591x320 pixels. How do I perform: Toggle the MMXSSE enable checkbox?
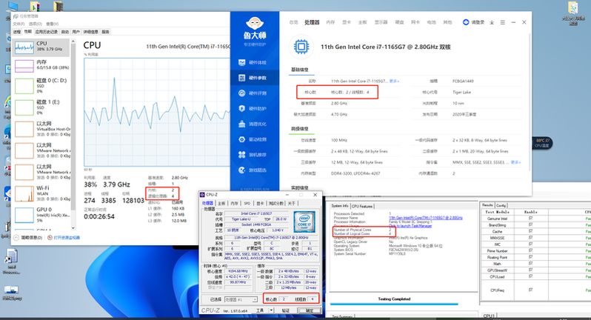pyautogui.click(x=530, y=238)
